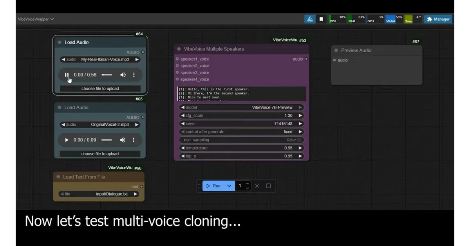Click the bookmark icon in top bar
The height and width of the screenshot is (246, 470).
[x=321, y=19]
